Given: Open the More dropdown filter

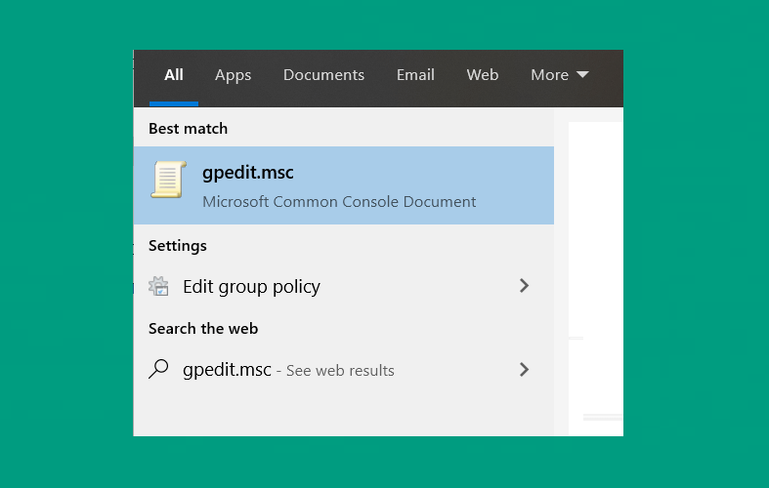Looking at the screenshot, I should 560,74.
